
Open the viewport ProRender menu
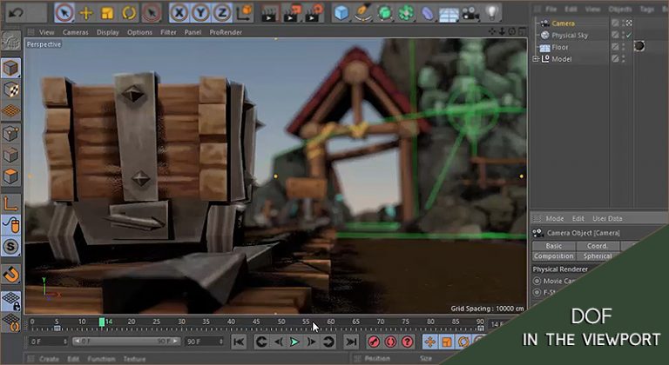tap(226, 32)
